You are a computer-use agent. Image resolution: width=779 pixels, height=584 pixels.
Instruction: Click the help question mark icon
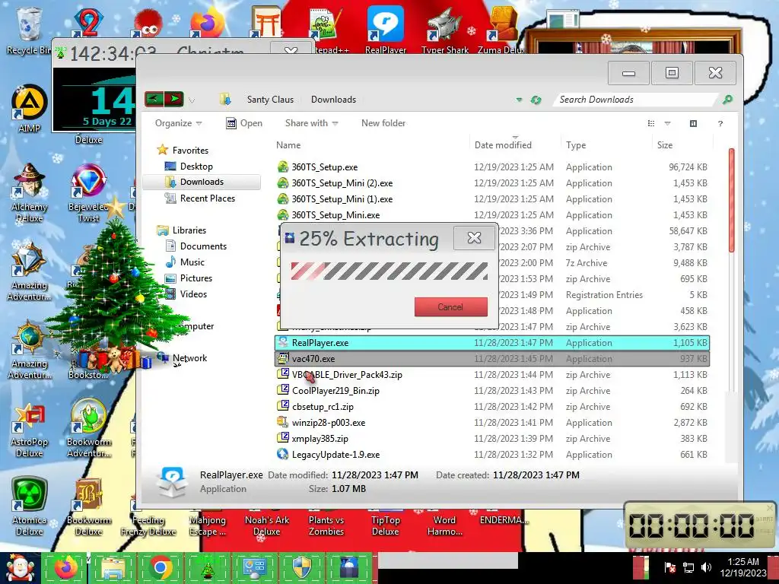click(720, 124)
